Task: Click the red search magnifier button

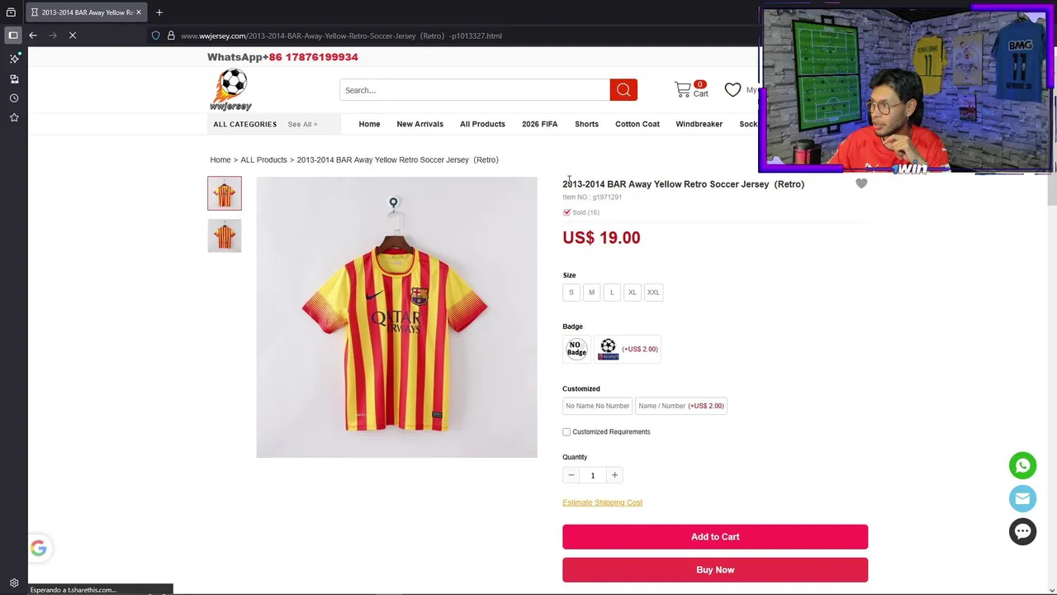Action: pos(623,90)
